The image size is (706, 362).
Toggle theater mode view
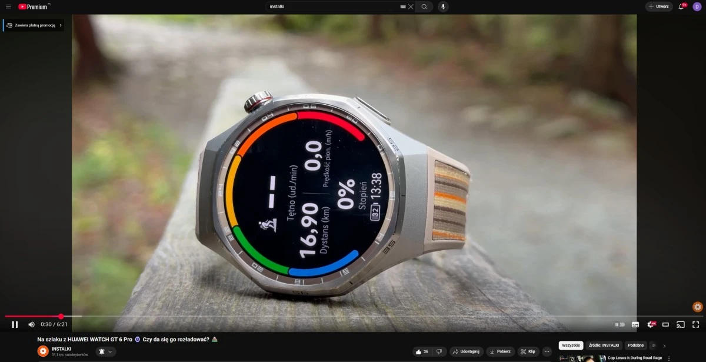[665, 324]
